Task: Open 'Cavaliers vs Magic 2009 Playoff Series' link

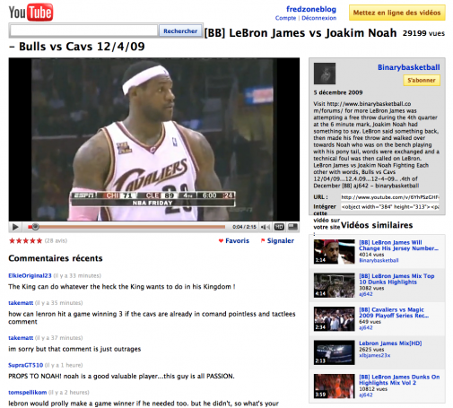Action: click(394, 313)
